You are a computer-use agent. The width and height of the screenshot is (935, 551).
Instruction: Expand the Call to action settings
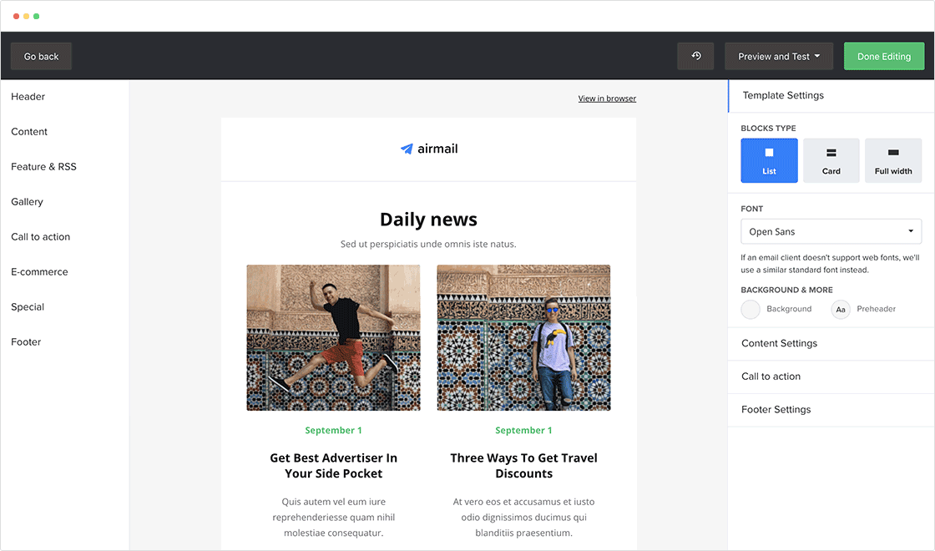(x=771, y=377)
